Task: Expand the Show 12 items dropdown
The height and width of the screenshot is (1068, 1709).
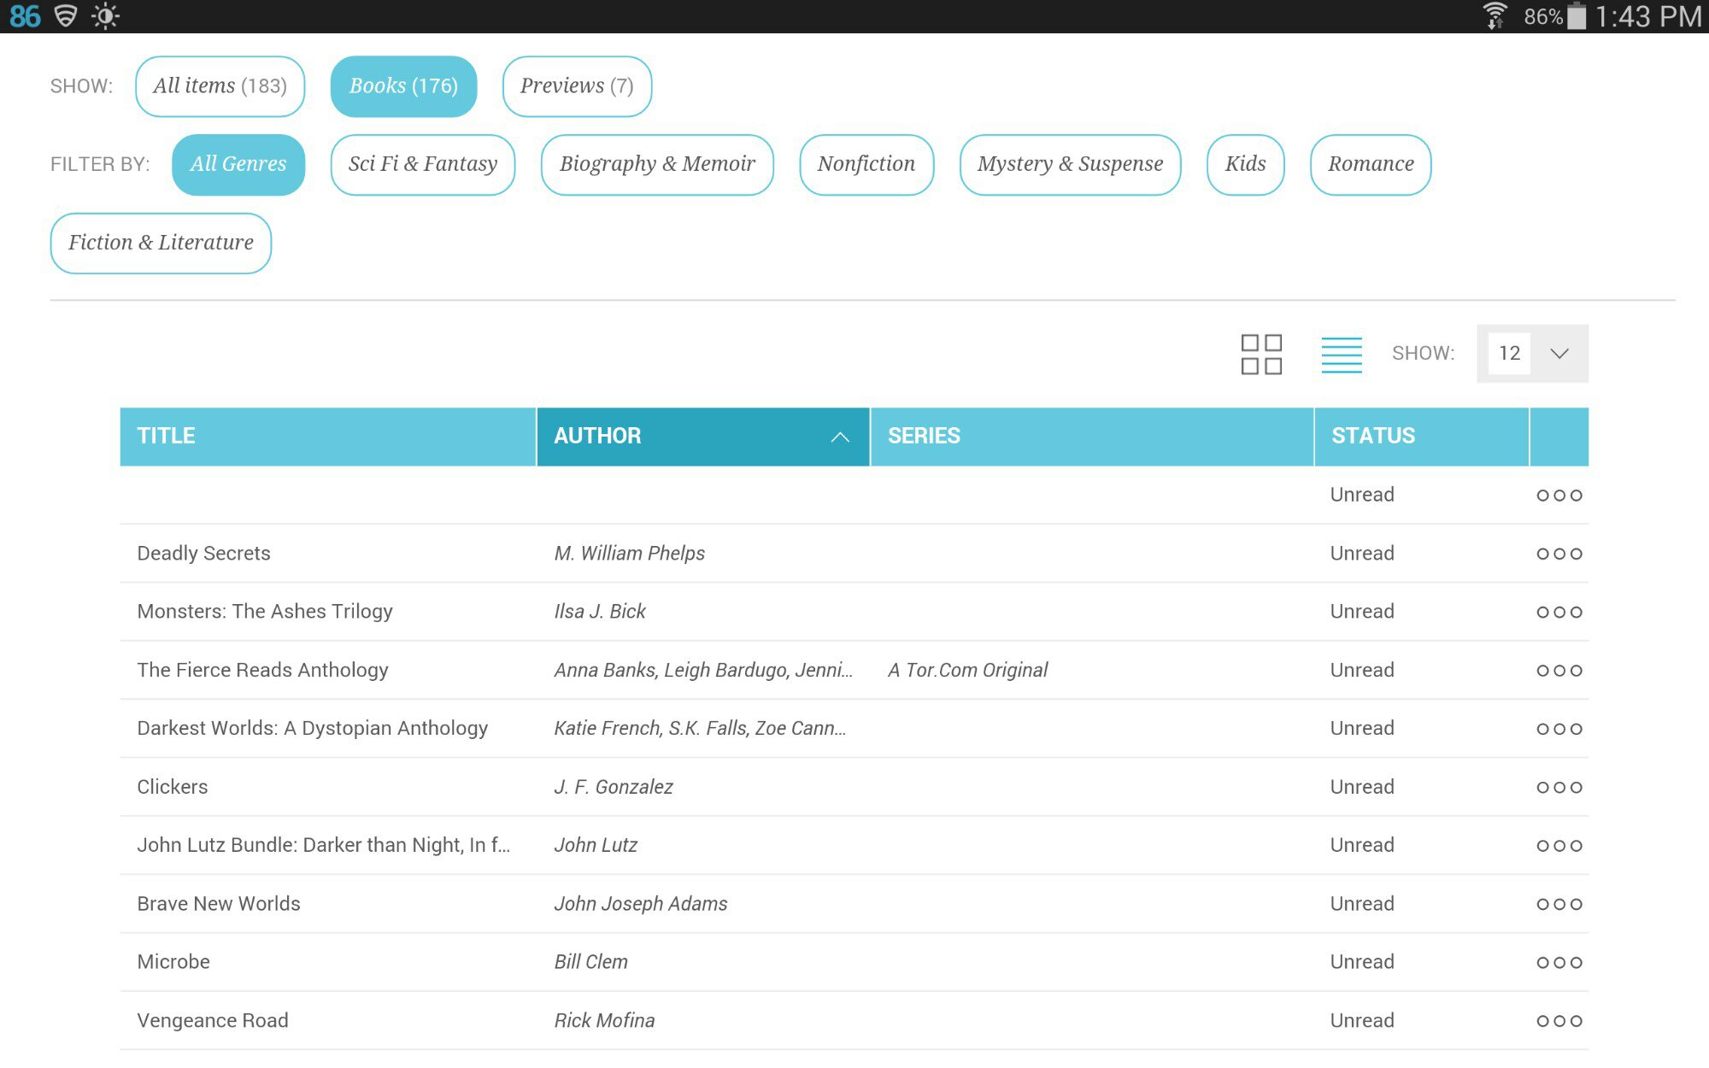Action: pos(1532,354)
